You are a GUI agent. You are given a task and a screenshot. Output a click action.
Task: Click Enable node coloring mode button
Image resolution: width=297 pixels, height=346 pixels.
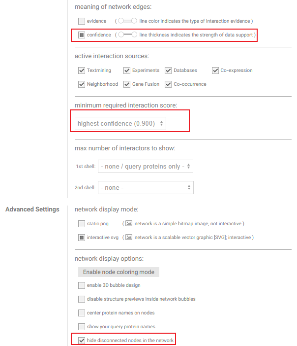(x=119, y=272)
